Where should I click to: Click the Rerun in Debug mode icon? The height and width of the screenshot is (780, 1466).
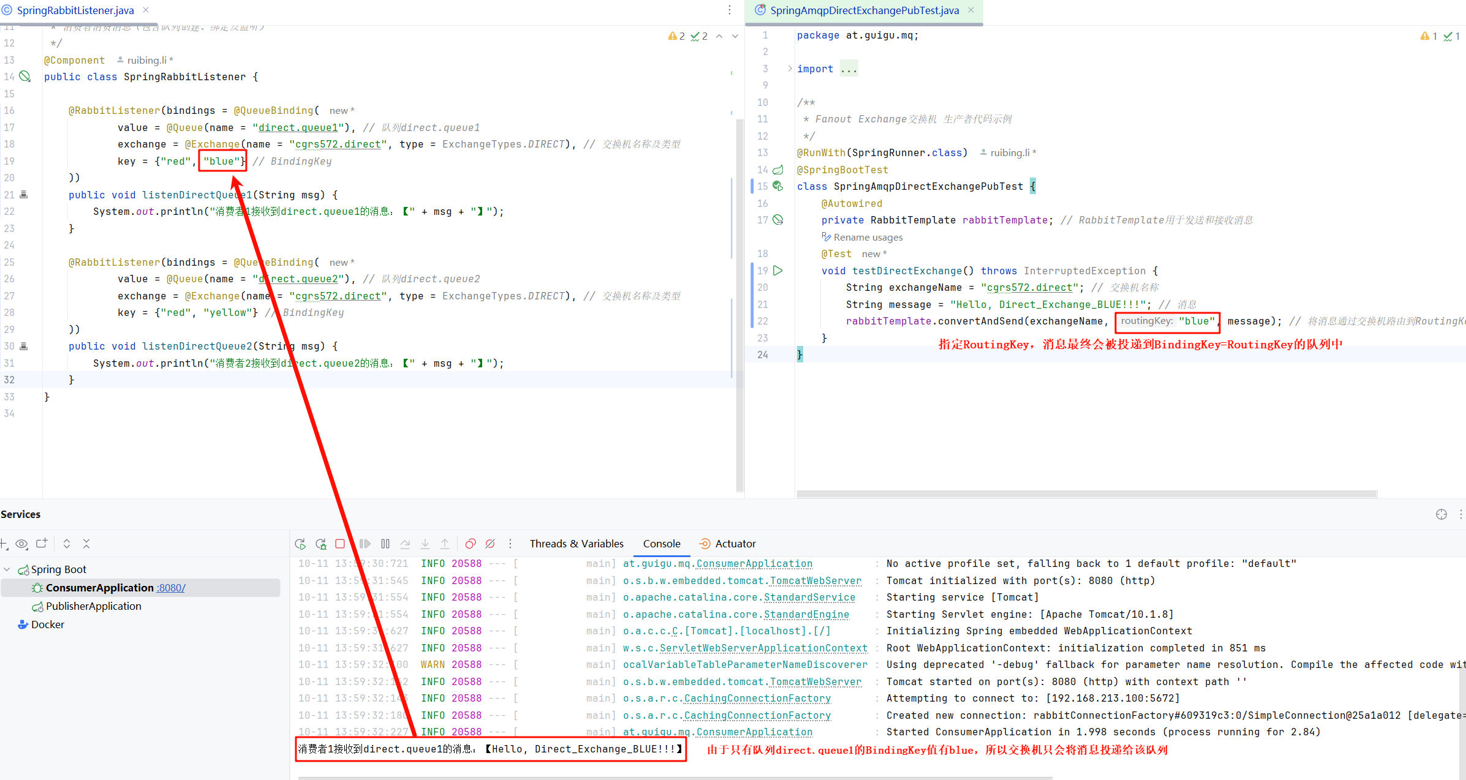click(x=320, y=544)
